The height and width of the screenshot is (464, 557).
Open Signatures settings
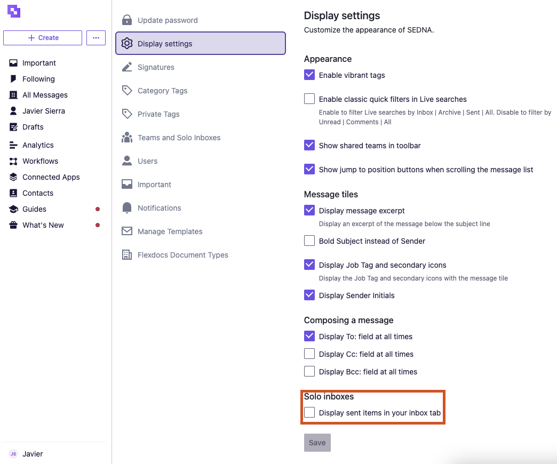click(x=201, y=67)
